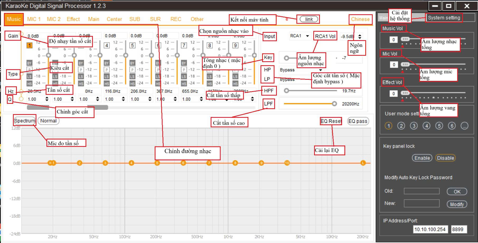Enable the key panel lock

422,158
